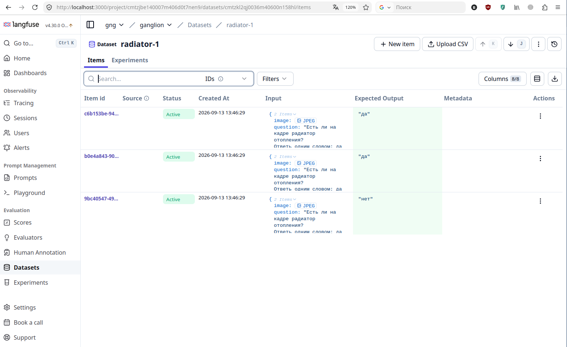Open uBlock Origin extension icon

pyautogui.click(x=488, y=7)
